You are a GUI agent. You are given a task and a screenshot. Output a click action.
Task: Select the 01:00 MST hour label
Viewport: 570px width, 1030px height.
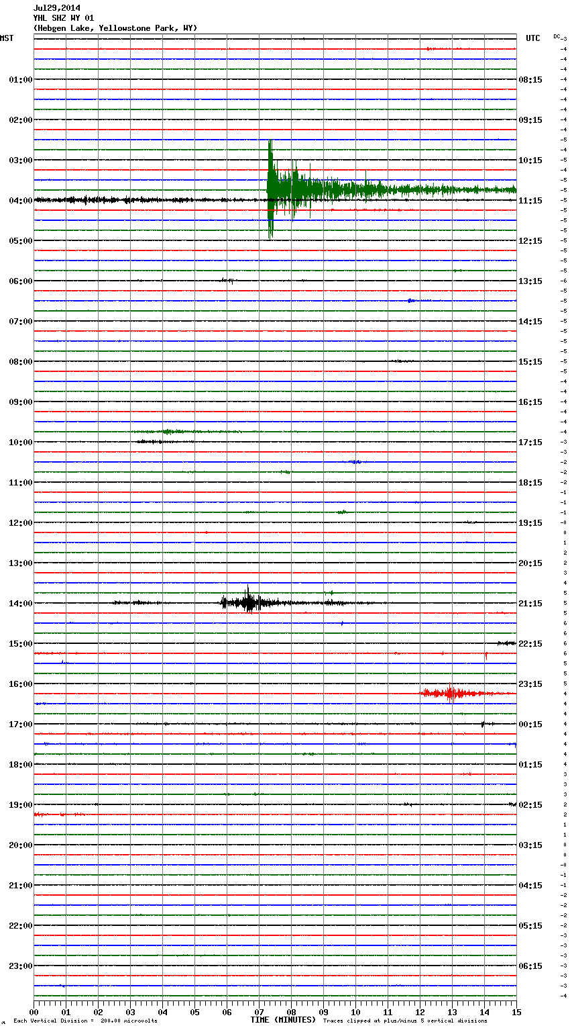(21, 79)
